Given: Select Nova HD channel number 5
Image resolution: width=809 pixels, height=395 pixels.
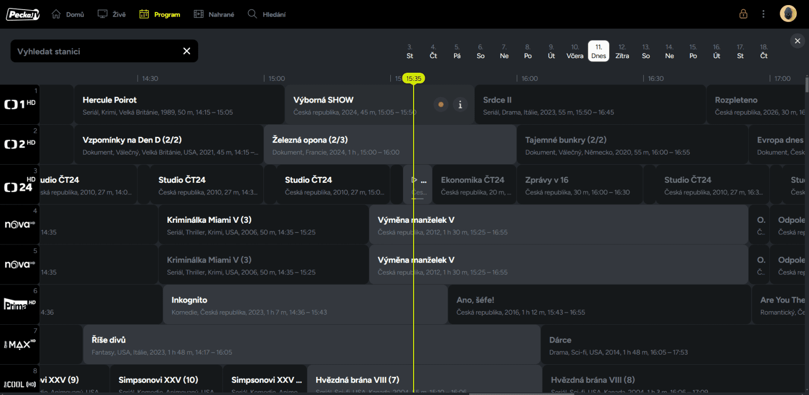Looking at the screenshot, I should point(20,264).
